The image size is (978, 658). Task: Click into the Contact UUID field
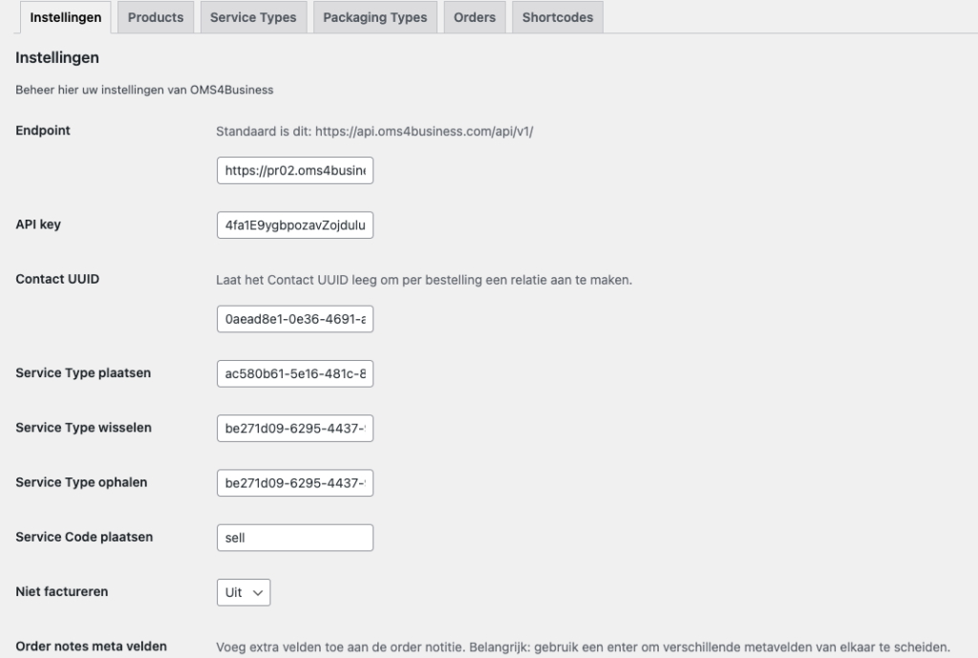point(295,320)
